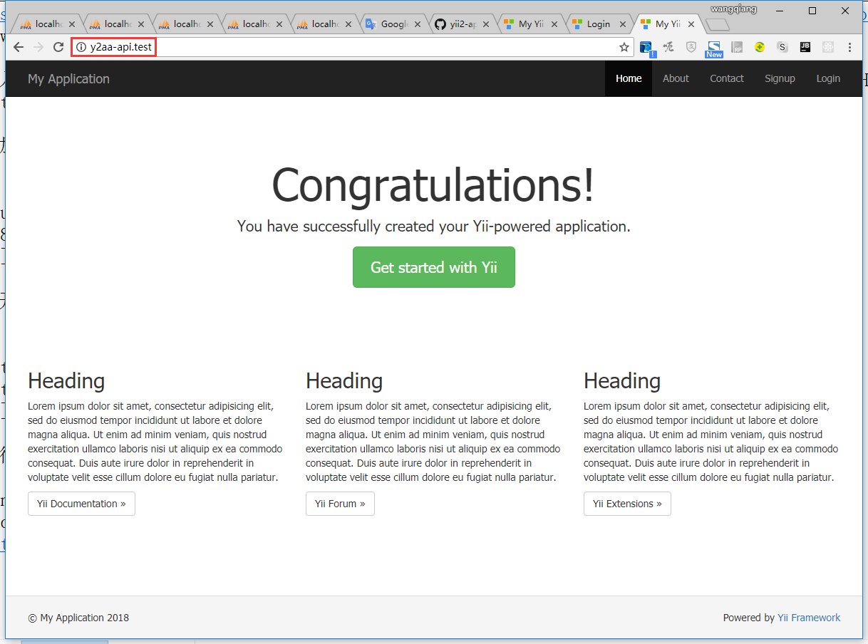Image resolution: width=868 pixels, height=644 pixels.
Task: Open the Yii Framework footer link
Action: 809,618
